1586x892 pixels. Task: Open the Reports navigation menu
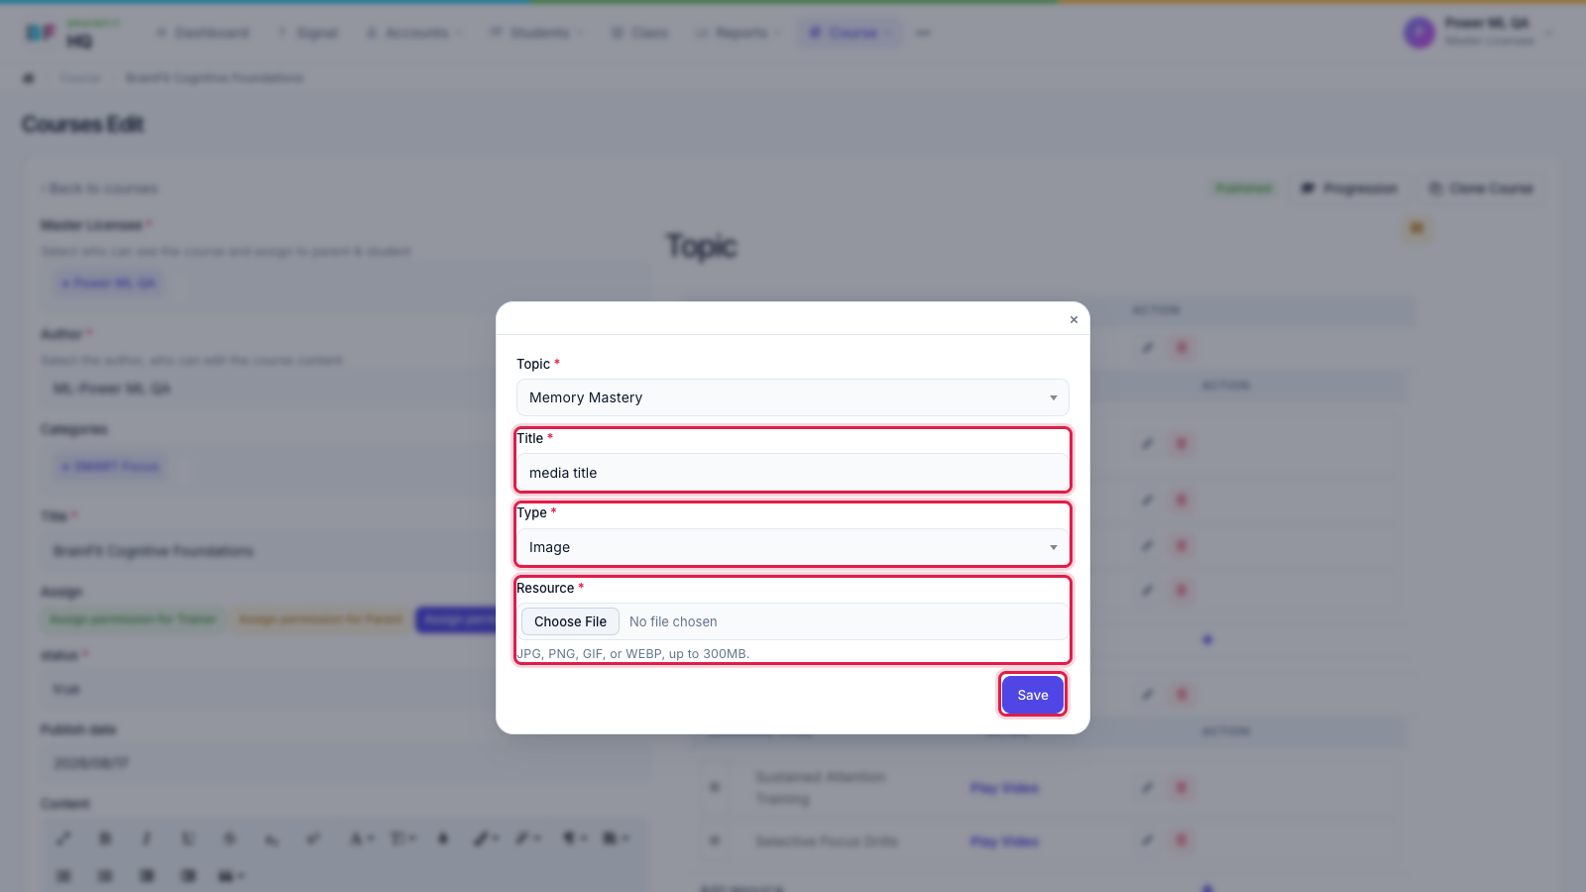(737, 33)
